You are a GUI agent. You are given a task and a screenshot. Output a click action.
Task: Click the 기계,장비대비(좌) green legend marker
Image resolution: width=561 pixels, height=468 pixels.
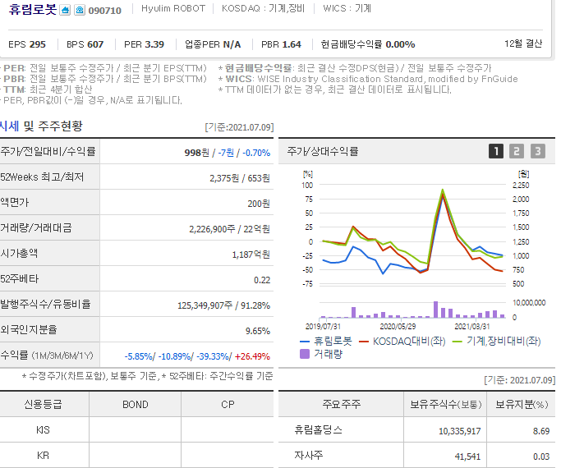pyautogui.click(x=458, y=342)
